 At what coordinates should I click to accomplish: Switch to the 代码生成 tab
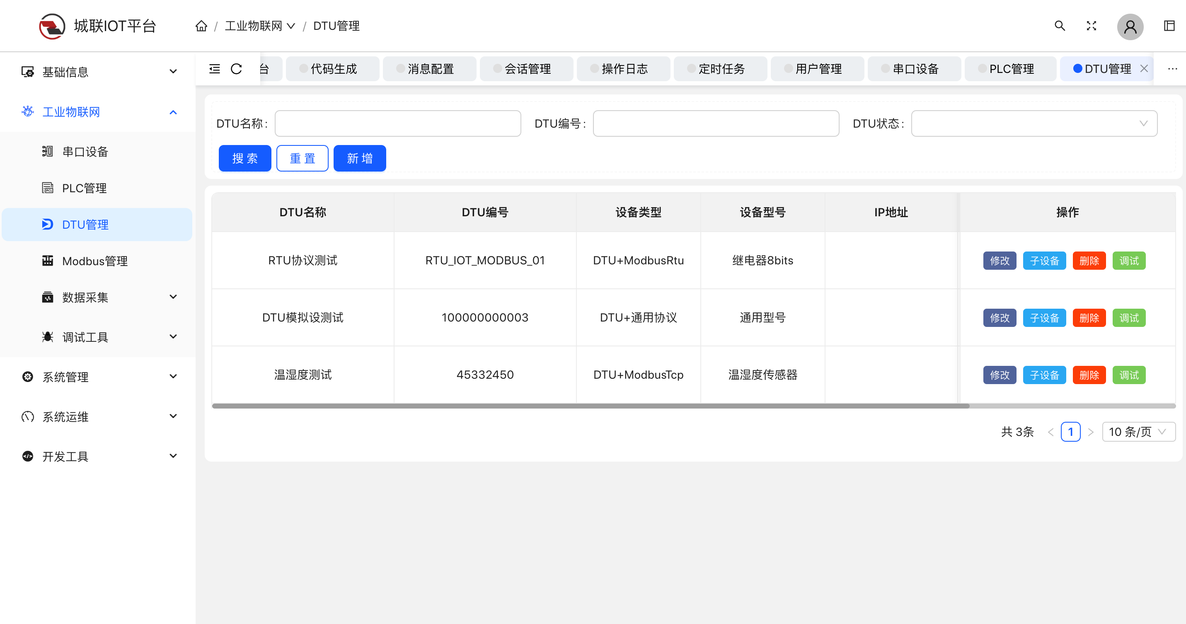[x=332, y=69]
